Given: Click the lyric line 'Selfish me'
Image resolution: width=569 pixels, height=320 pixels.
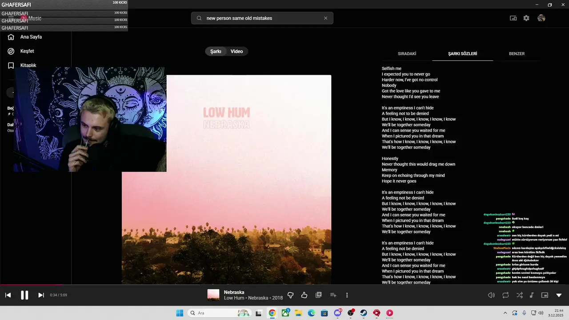Looking at the screenshot, I should [x=392, y=69].
